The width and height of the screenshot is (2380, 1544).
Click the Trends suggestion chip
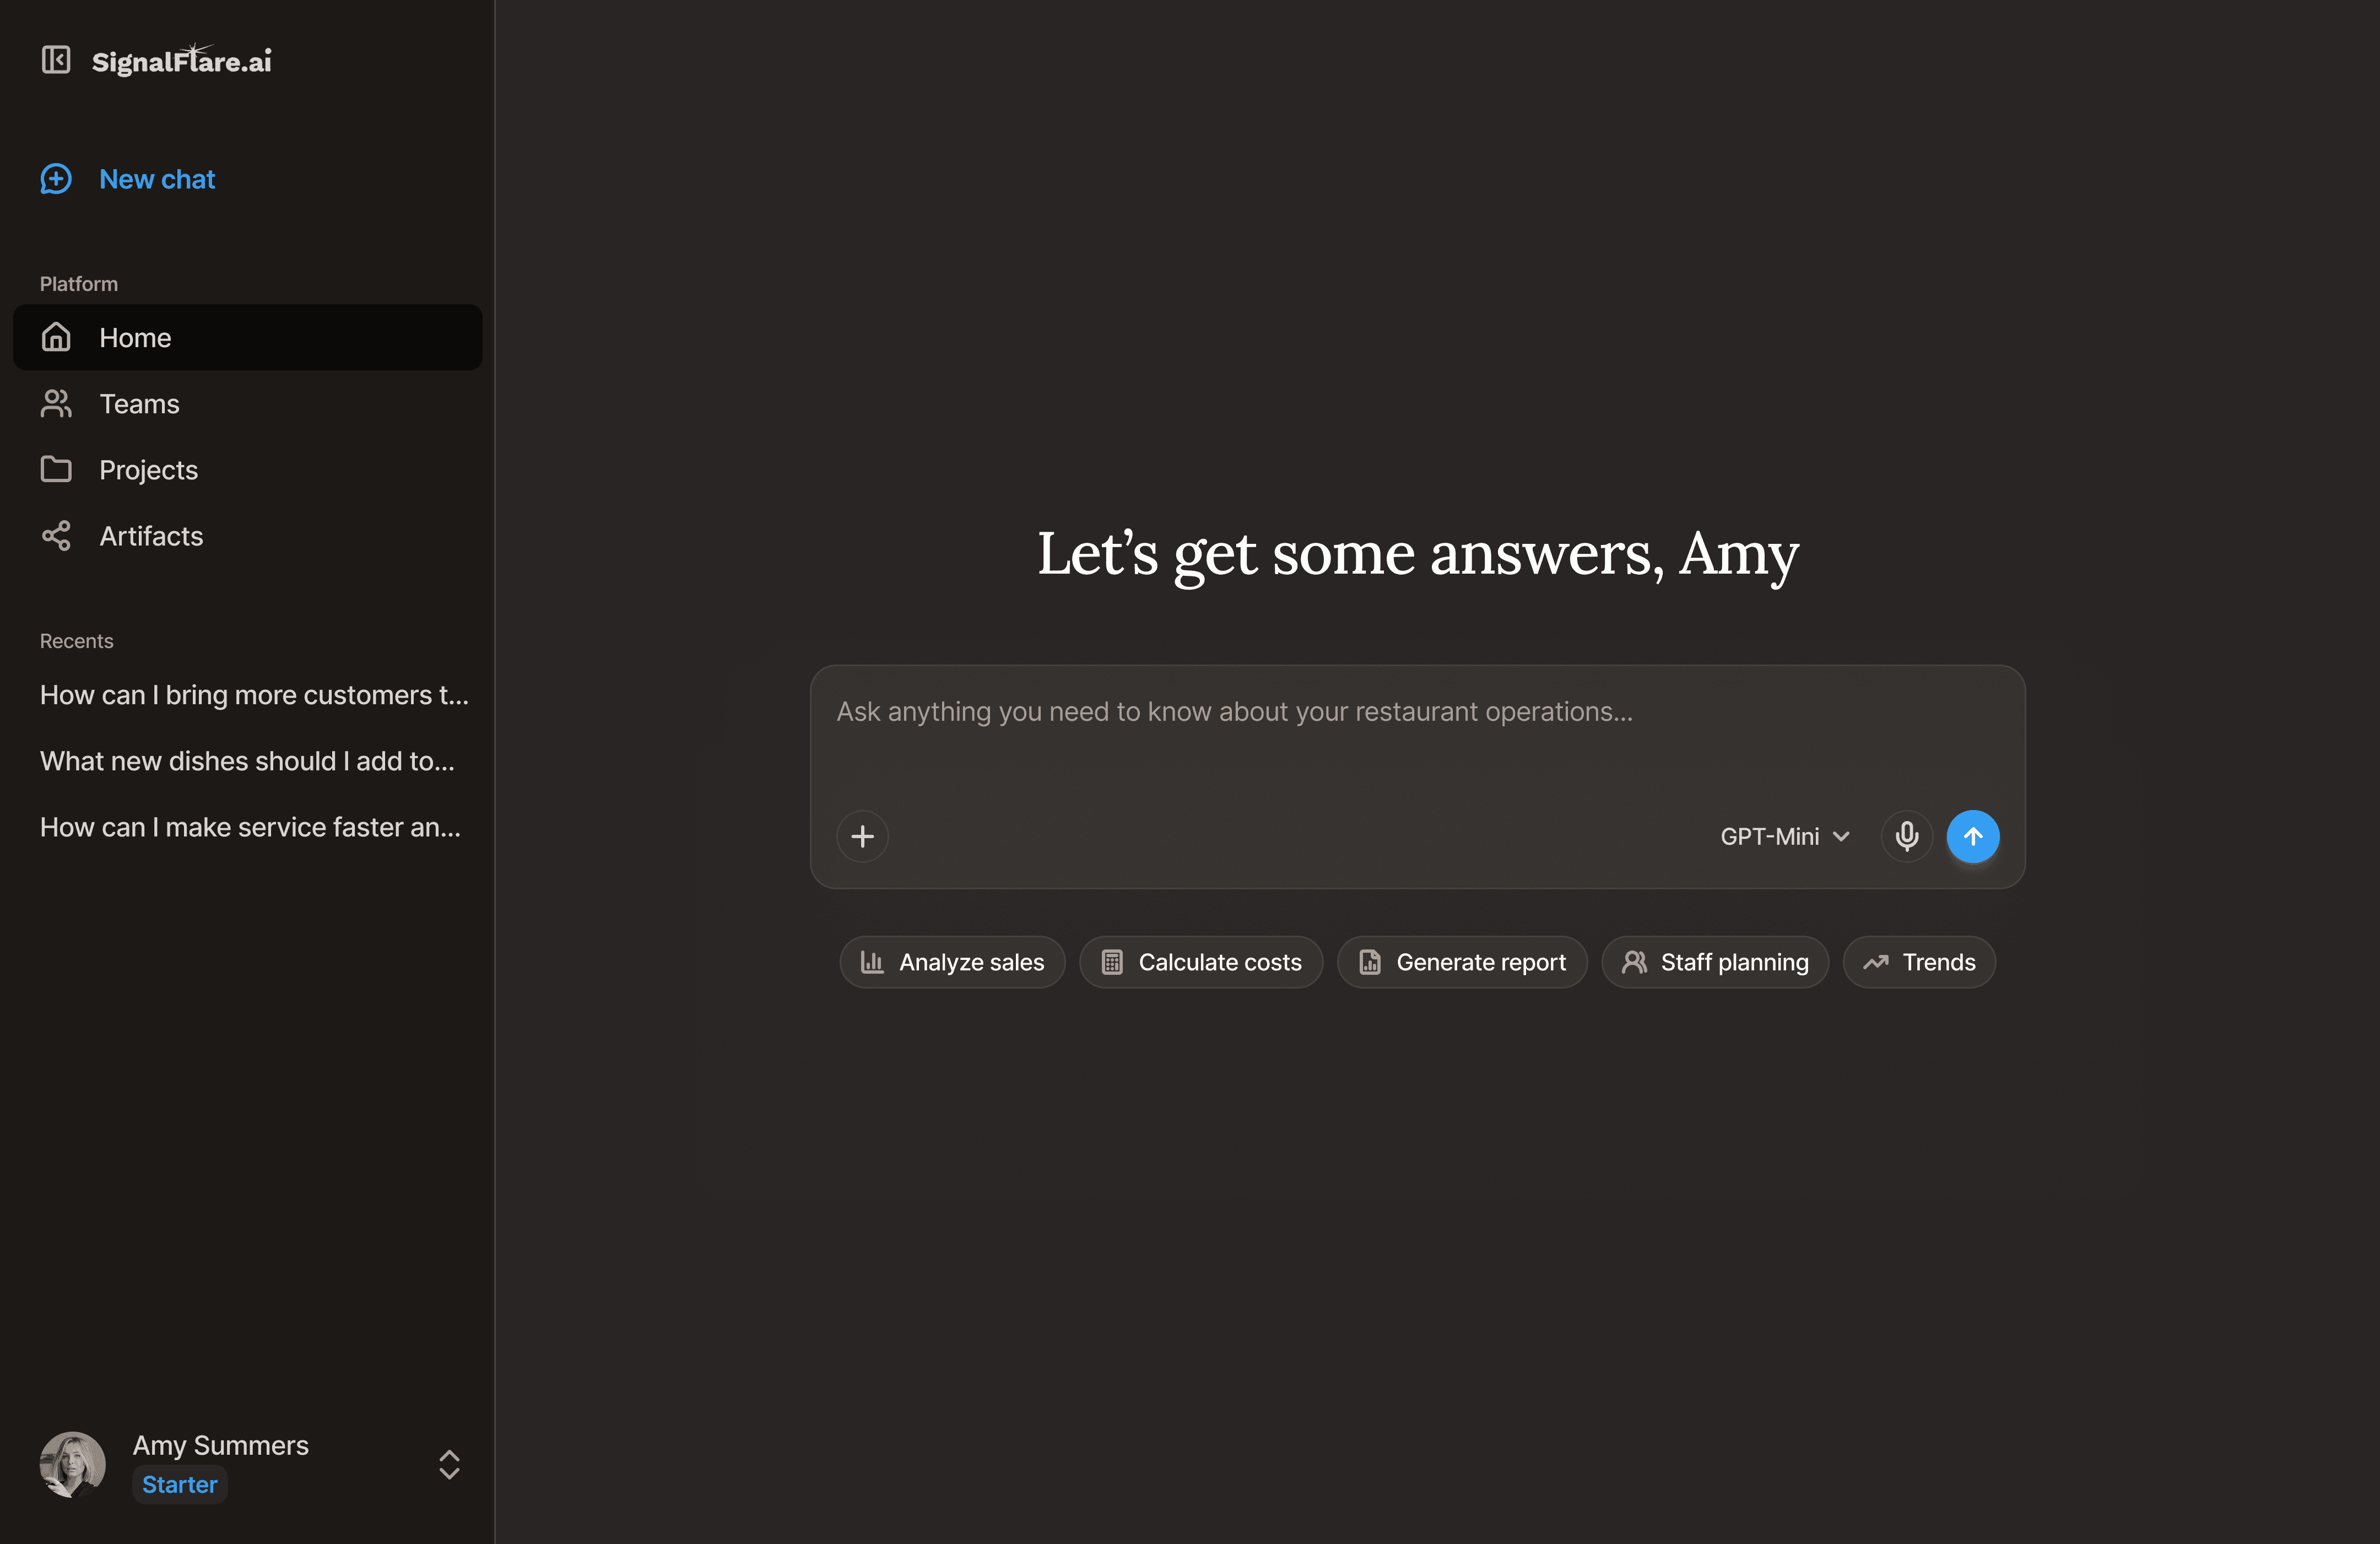(x=1919, y=962)
